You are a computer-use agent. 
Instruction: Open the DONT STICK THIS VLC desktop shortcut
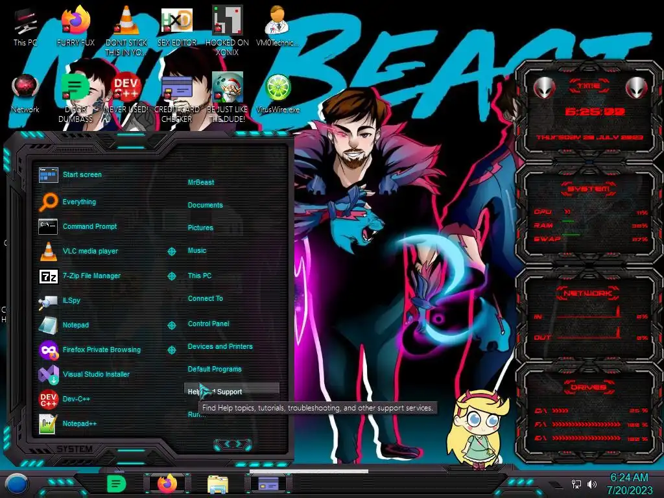(x=126, y=30)
